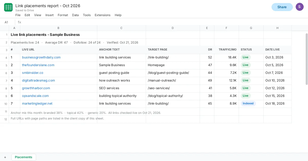308x161 pixels.
Task: Click the Share button
Action: [282, 7]
